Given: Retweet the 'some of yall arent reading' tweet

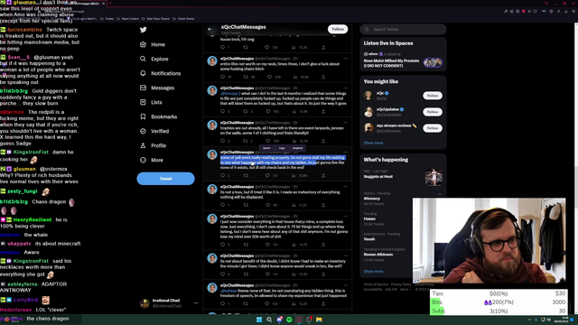Looking at the screenshot, I should point(246,175).
